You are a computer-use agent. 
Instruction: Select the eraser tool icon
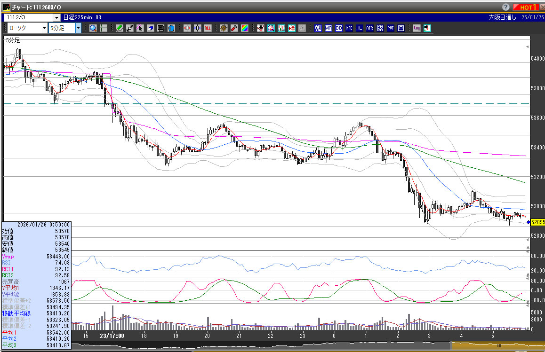tap(151, 28)
